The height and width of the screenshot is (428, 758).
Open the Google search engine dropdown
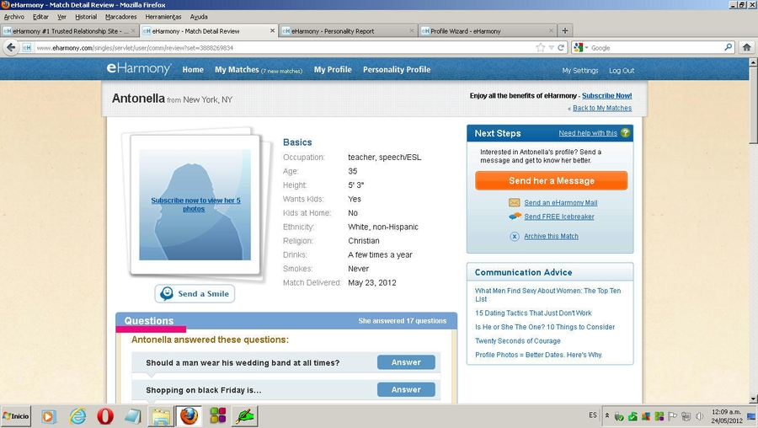(580, 47)
